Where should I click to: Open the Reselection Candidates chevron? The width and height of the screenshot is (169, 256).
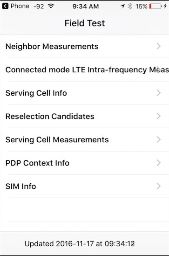click(x=159, y=116)
